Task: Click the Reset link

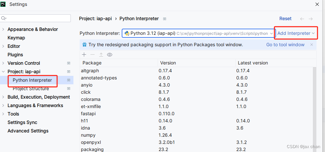Action: [x=286, y=19]
